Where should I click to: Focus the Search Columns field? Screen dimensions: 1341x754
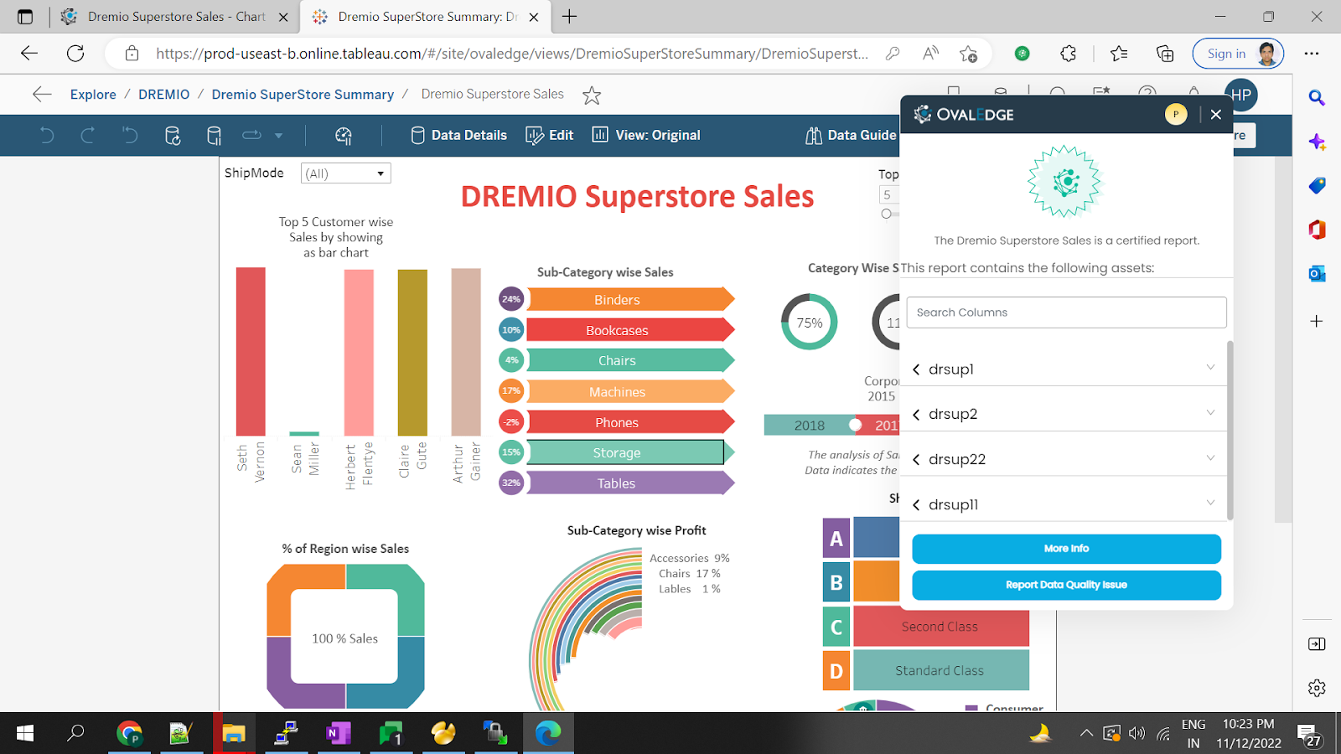click(x=1066, y=312)
